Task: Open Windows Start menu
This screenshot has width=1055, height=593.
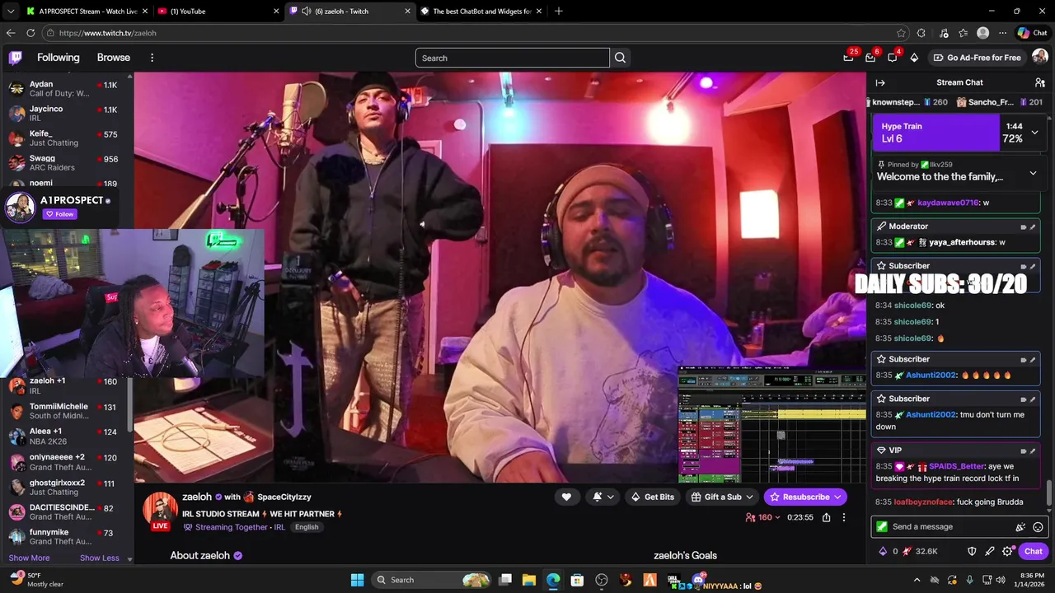Action: click(x=357, y=580)
